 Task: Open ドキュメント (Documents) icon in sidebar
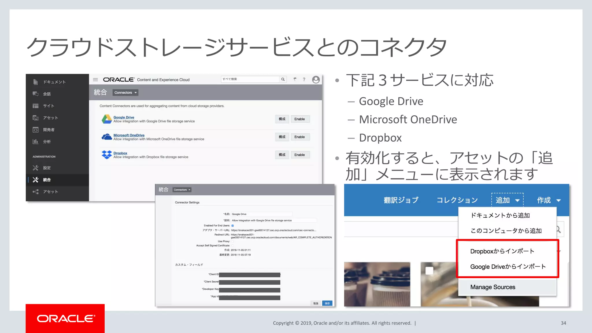(x=35, y=82)
